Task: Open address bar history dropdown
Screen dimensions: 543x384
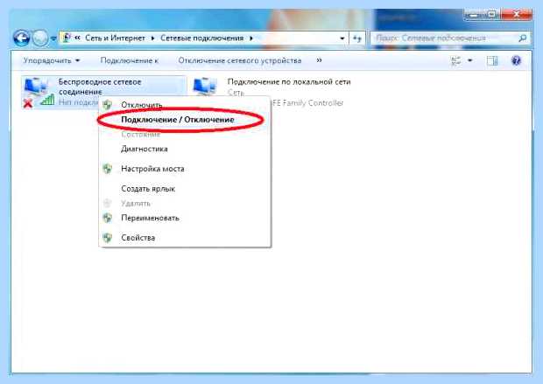Action: 342,38
